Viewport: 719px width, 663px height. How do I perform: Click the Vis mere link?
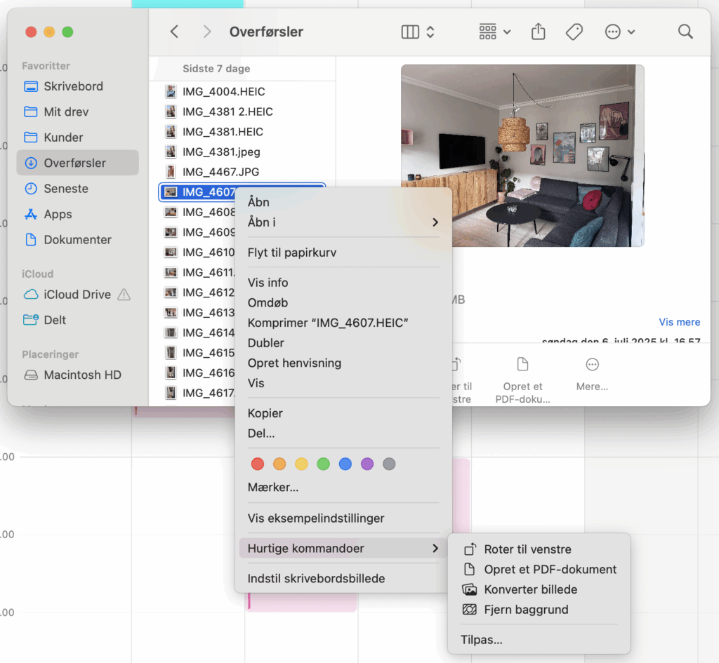[x=679, y=322]
